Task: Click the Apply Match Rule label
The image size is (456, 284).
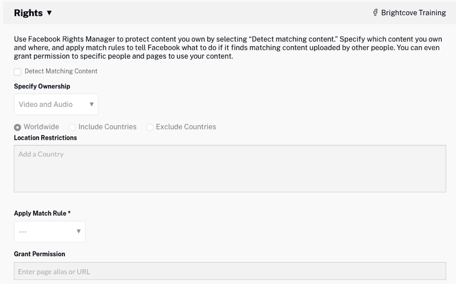Action: (x=42, y=214)
